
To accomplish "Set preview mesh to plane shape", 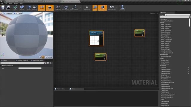I will (46, 57).
